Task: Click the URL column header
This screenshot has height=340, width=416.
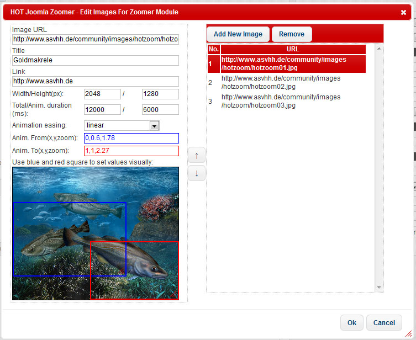Action: coord(293,49)
